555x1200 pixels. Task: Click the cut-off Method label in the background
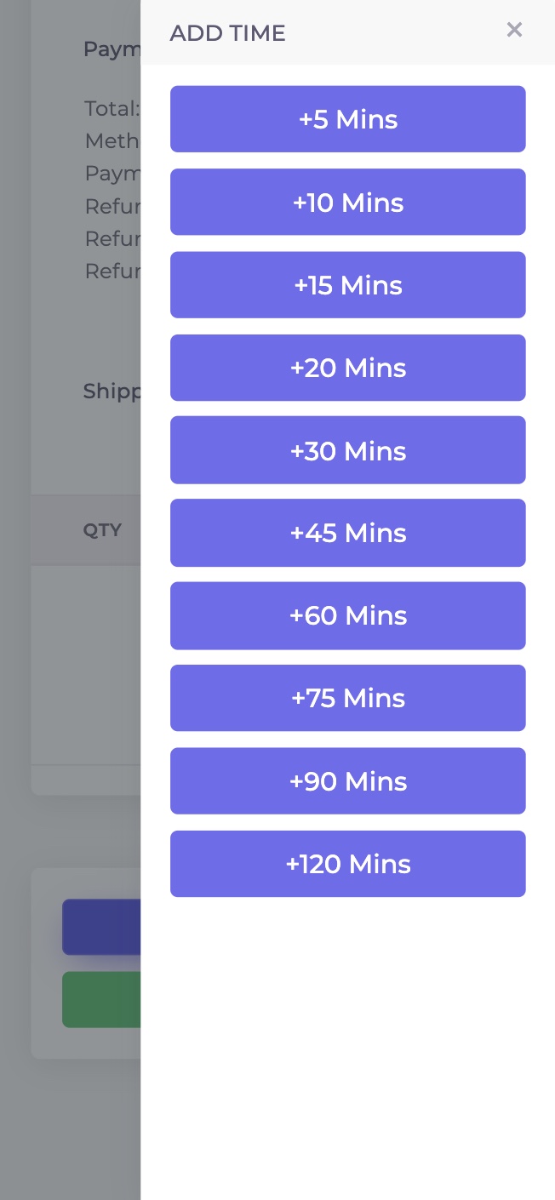tap(112, 140)
